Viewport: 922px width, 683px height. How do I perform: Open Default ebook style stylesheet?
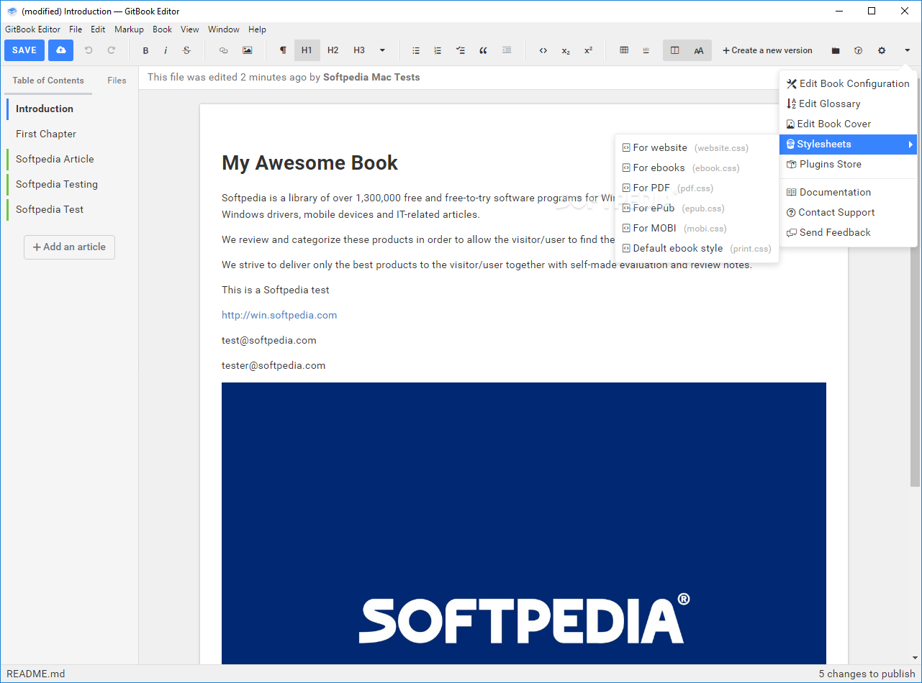697,248
